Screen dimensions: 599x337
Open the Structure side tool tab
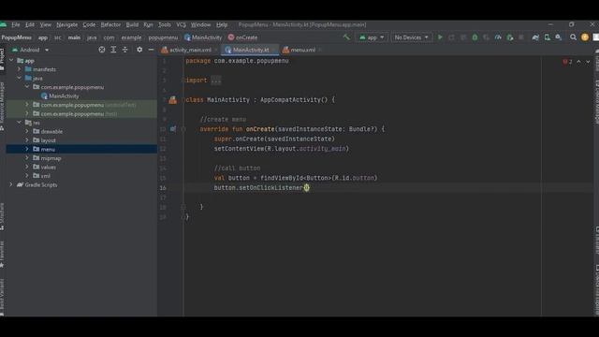pos(2,216)
